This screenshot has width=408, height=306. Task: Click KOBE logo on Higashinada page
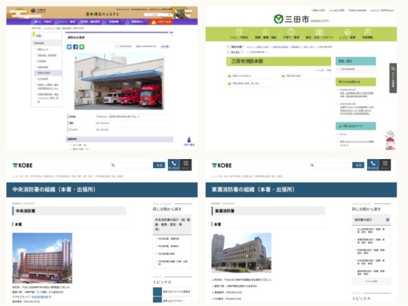(x=222, y=165)
